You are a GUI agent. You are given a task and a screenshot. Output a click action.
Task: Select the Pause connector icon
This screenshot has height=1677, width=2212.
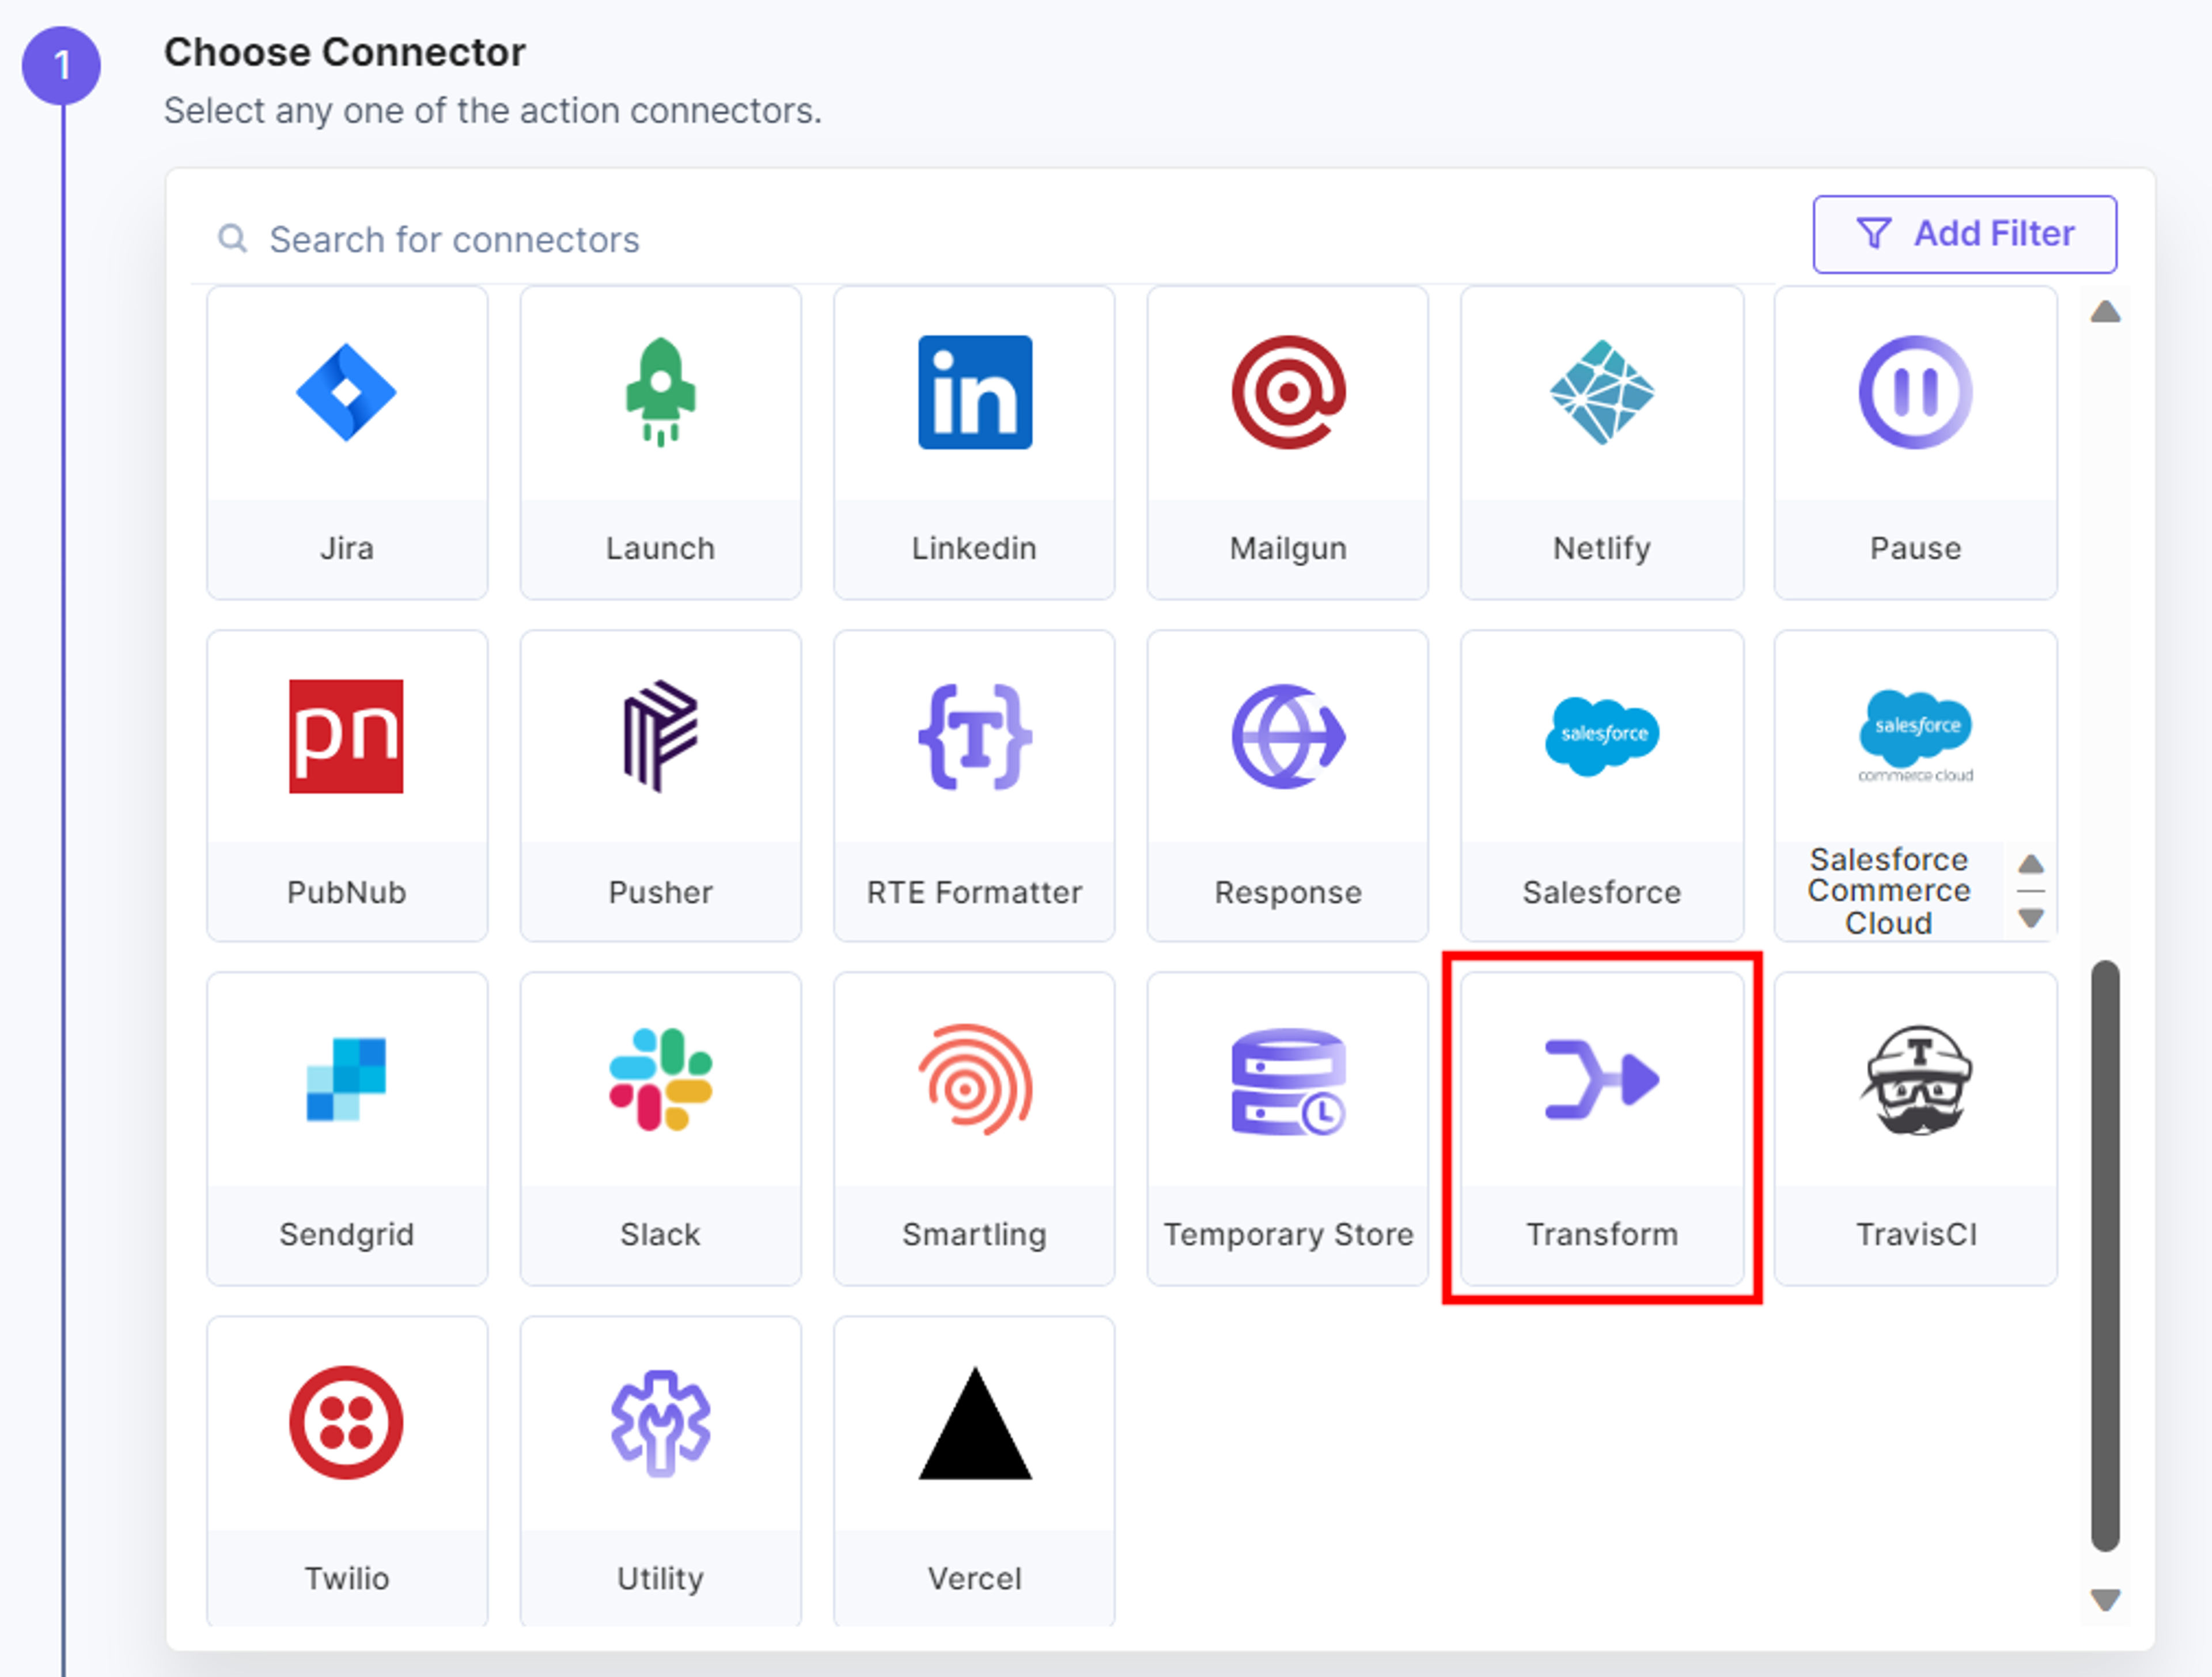tap(1915, 392)
